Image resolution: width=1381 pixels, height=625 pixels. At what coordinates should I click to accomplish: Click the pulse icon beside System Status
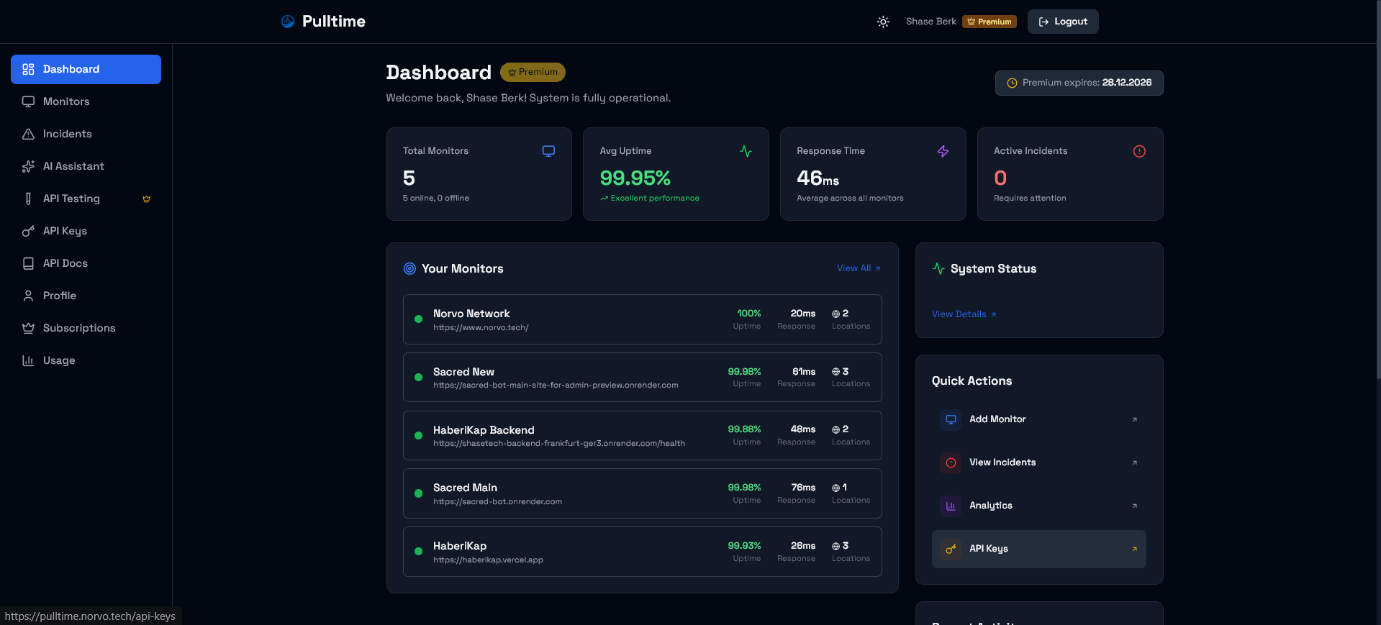[938, 268]
